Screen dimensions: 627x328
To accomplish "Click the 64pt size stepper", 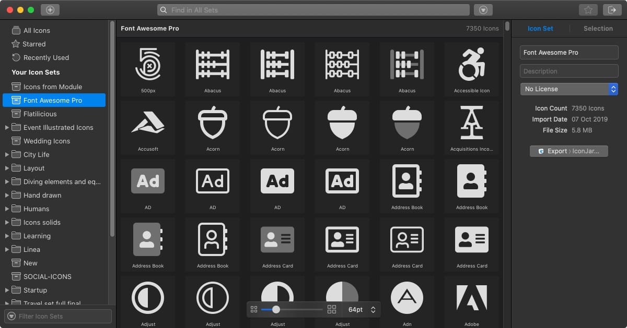I will tap(373, 309).
